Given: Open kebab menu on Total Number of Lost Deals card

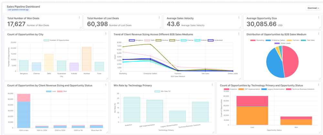Looking at the screenshot, I should (x=159, y=17).
